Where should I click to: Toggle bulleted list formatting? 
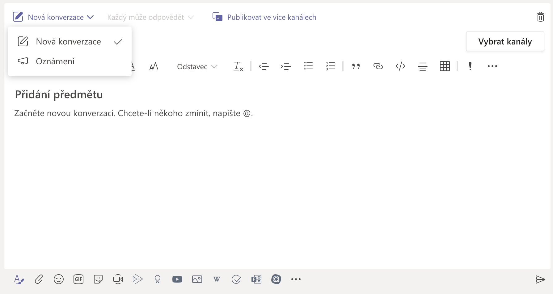coord(308,66)
